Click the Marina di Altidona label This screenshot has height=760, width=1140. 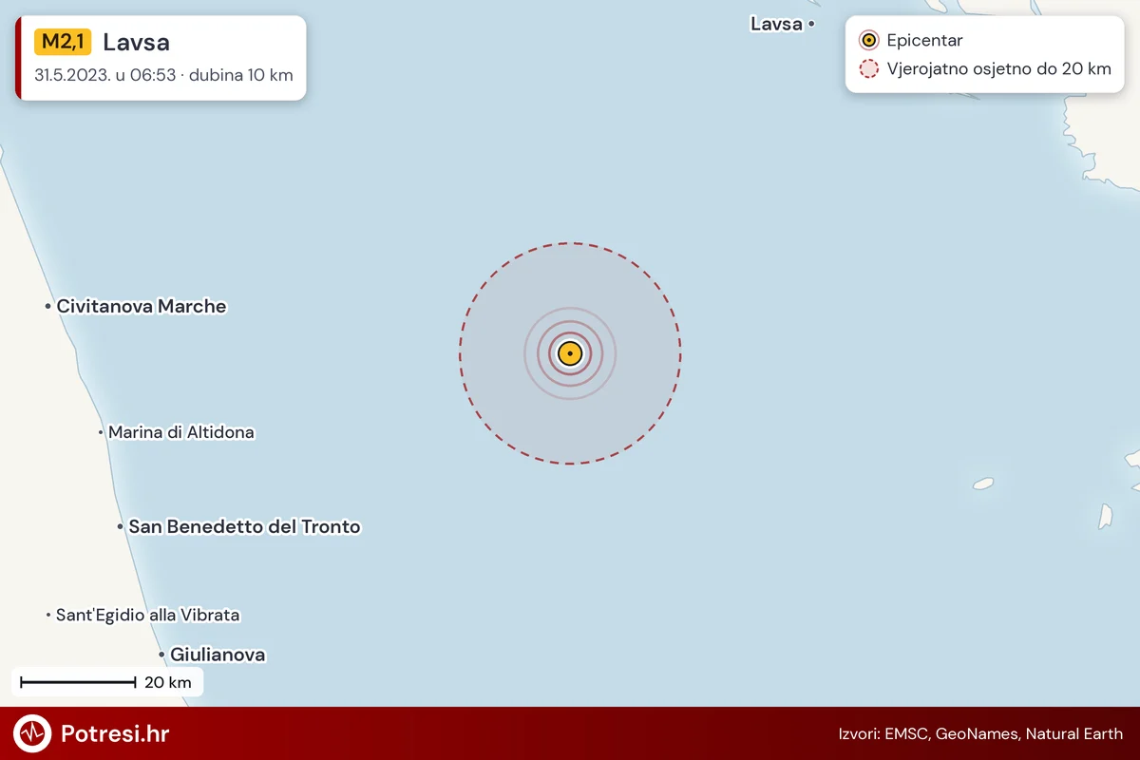[181, 432]
